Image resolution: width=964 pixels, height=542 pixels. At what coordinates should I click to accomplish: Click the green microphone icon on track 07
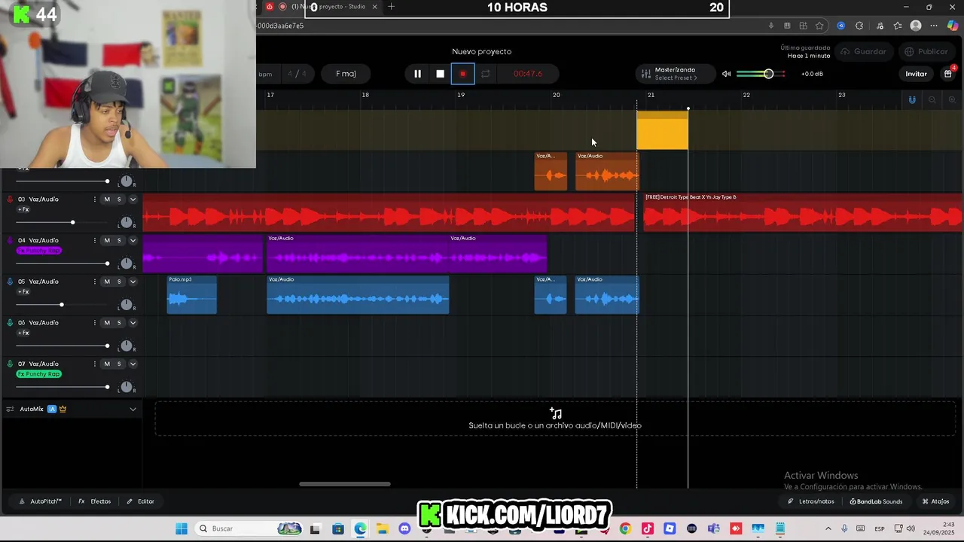10,364
